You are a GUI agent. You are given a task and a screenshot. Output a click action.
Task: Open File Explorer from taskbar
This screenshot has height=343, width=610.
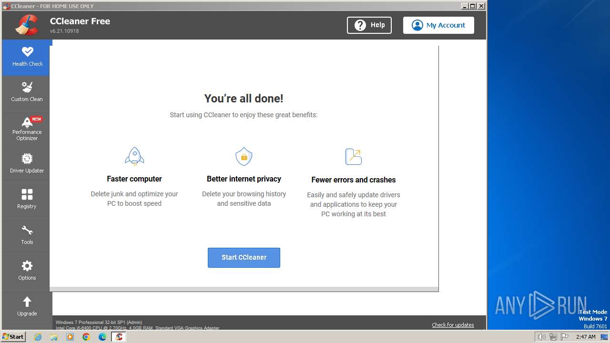54,337
